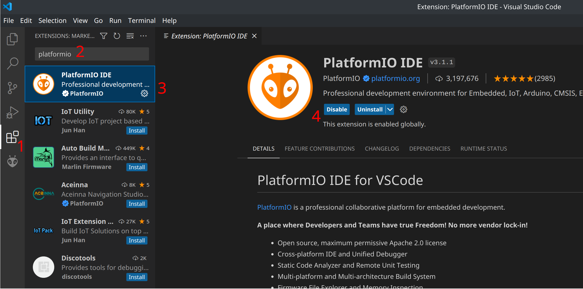Image resolution: width=583 pixels, height=289 pixels.
Task: Install the Auto Build Marlin extension
Action: pyautogui.click(x=137, y=167)
